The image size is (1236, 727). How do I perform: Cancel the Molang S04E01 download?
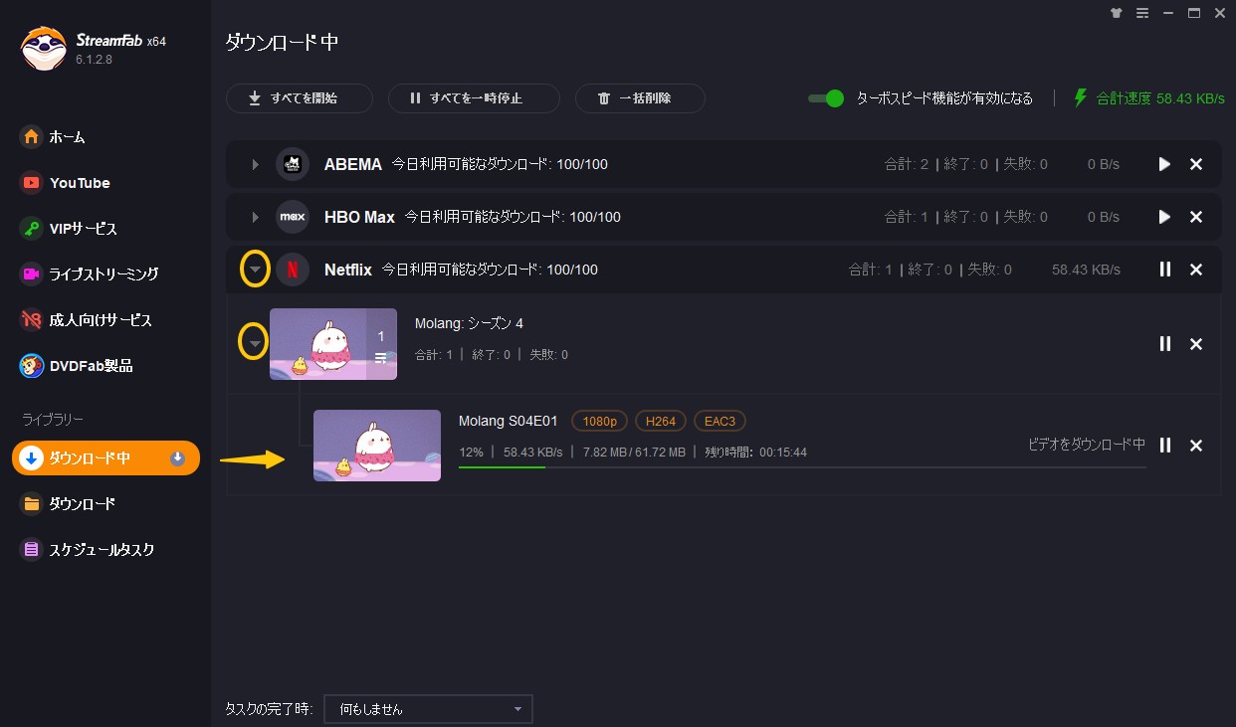click(x=1196, y=446)
